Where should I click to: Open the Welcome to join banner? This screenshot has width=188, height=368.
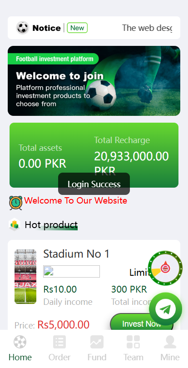tap(94, 81)
